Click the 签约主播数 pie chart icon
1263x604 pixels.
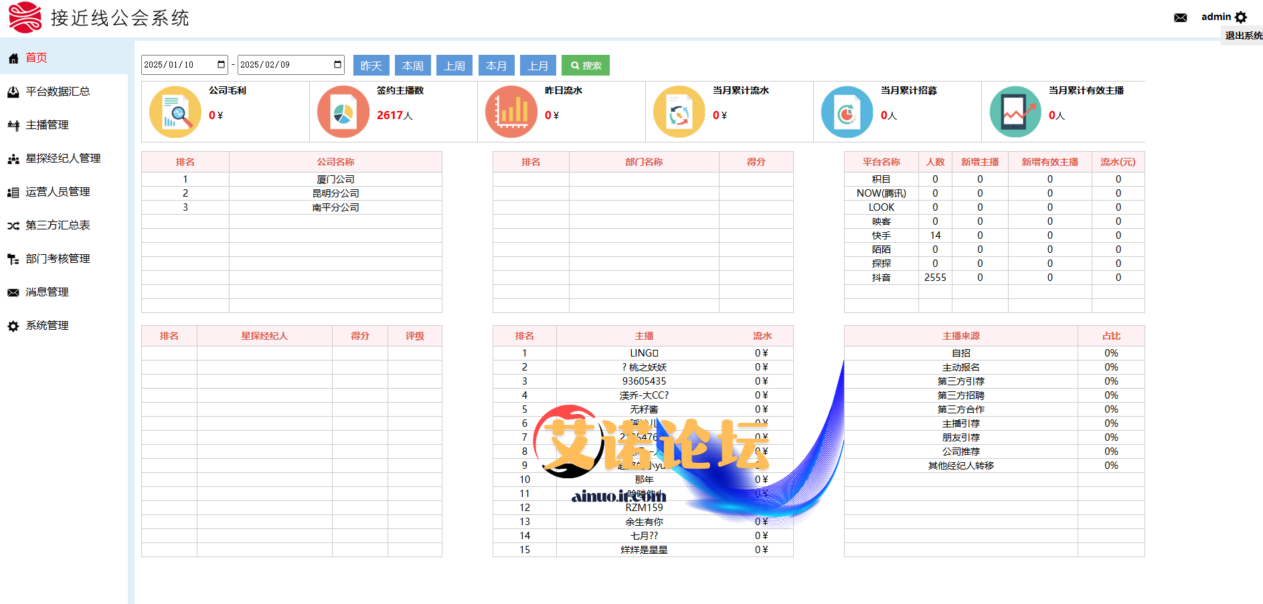tap(343, 112)
